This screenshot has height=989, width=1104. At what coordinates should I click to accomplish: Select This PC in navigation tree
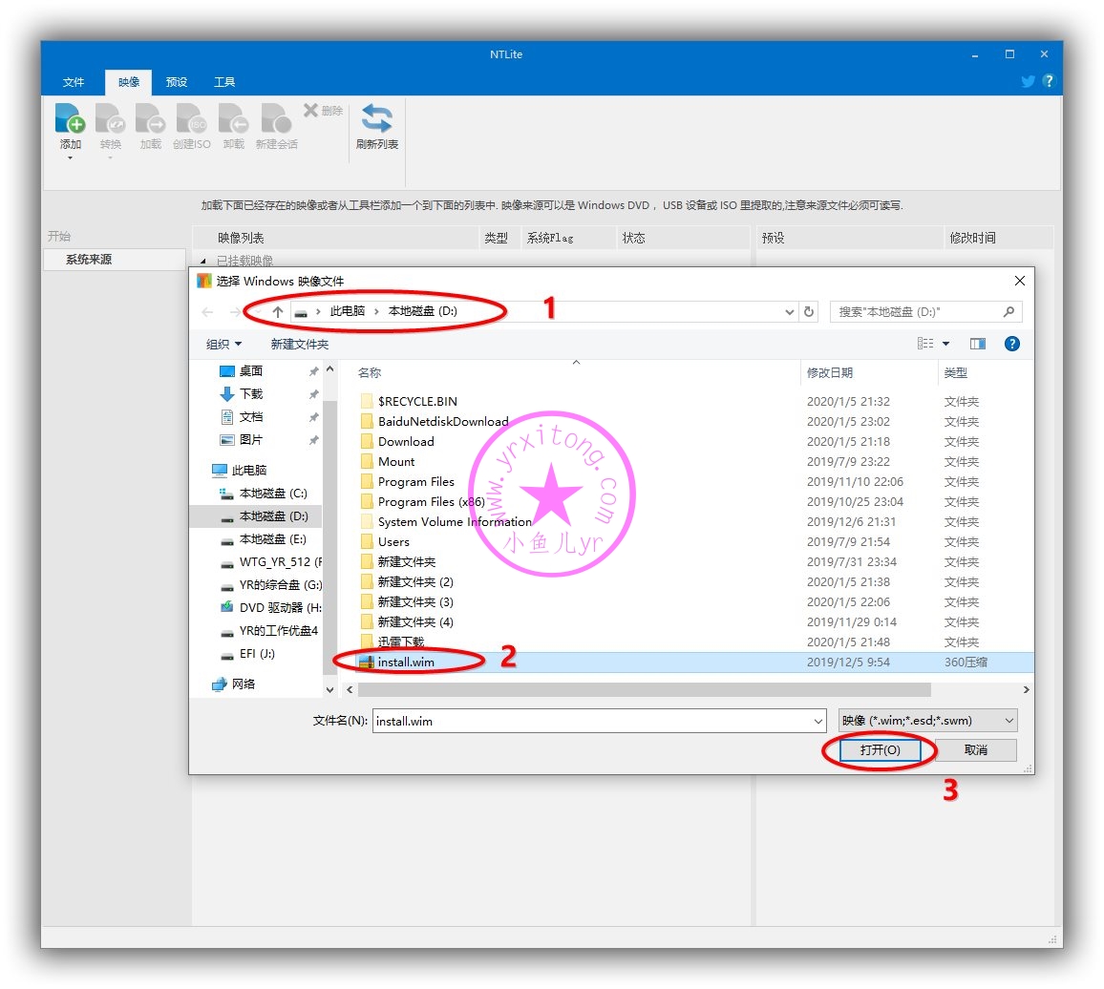[x=240, y=471]
